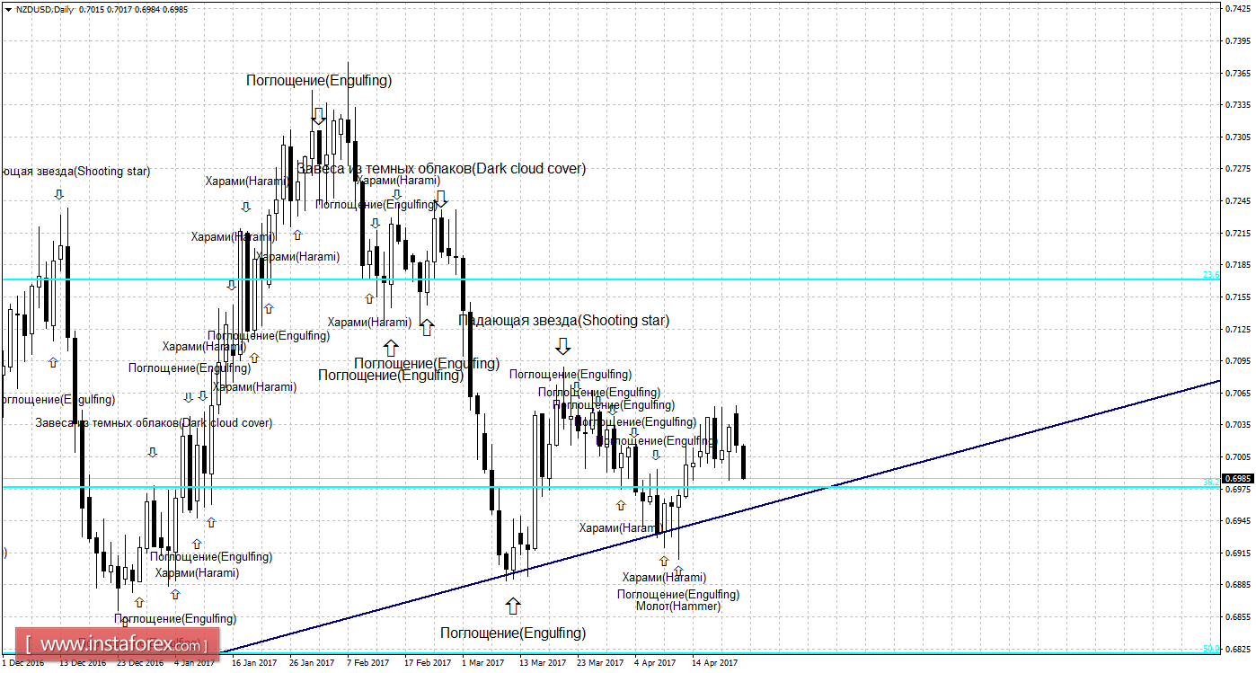Image resolution: width=1256 pixels, height=673 pixels.
Task: Click the 14 Apr 2017 date label
Action: (x=715, y=663)
